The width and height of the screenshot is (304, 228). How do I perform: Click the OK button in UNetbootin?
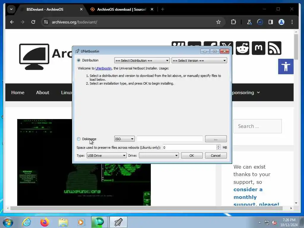point(192,156)
